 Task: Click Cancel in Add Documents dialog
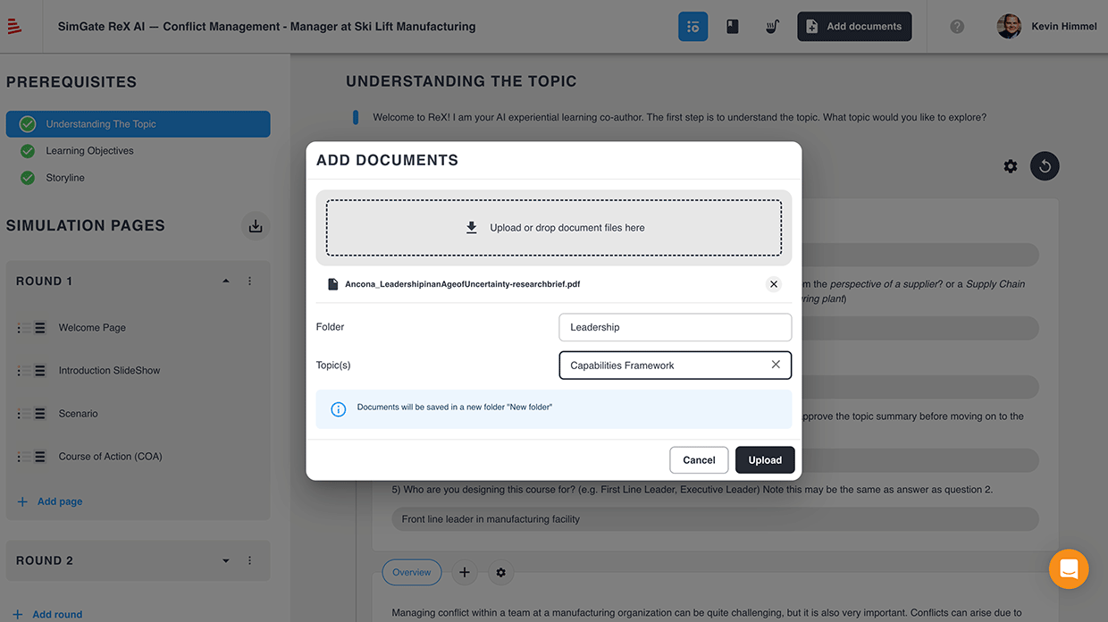[699, 460]
